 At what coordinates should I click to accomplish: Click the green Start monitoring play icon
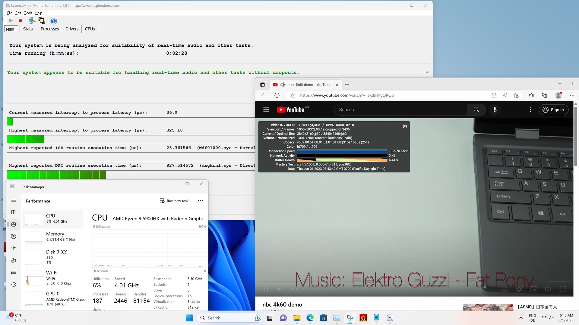tap(11, 21)
